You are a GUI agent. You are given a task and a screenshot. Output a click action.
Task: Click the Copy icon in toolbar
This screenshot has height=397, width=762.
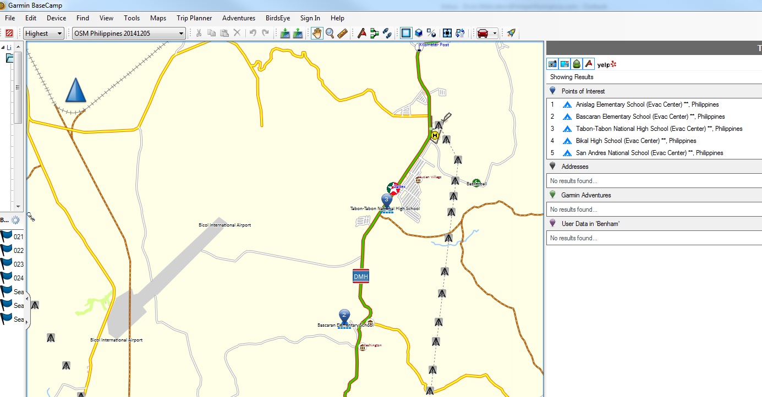(211, 34)
